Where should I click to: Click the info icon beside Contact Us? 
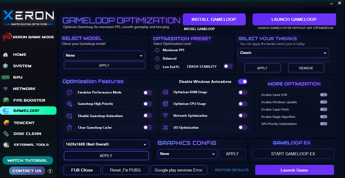[x=50, y=171]
